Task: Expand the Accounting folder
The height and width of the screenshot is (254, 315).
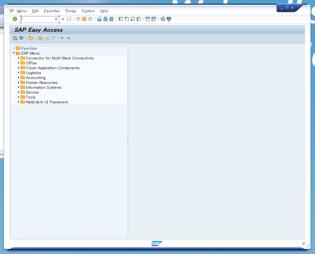Action: tap(18, 78)
